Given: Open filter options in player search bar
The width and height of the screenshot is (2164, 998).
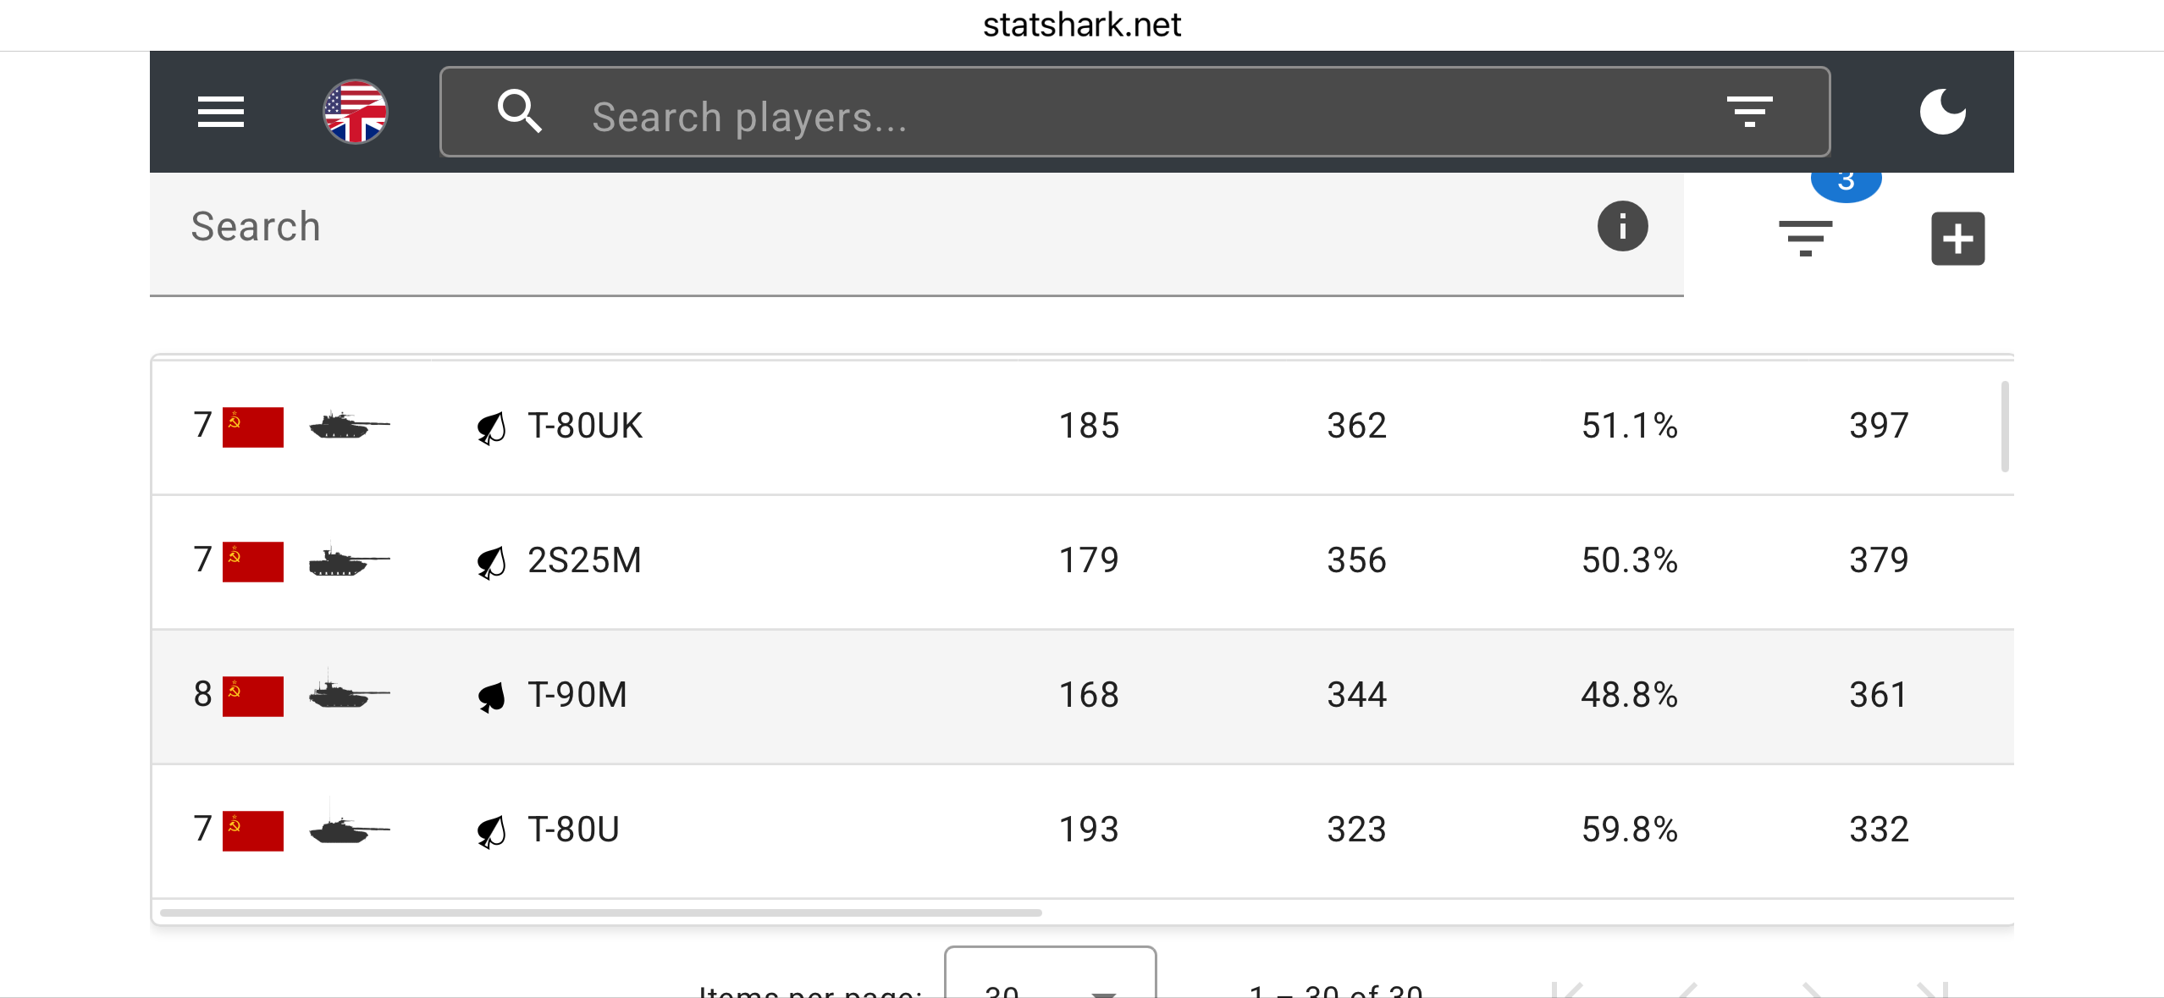Looking at the screenshot, I should tap(1749, 112).
